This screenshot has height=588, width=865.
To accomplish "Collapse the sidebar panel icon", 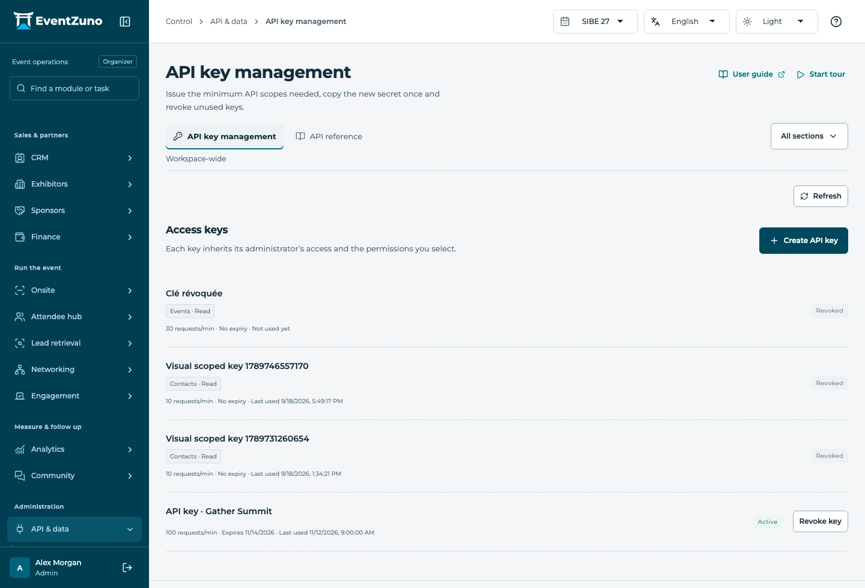I will (125, 22).
